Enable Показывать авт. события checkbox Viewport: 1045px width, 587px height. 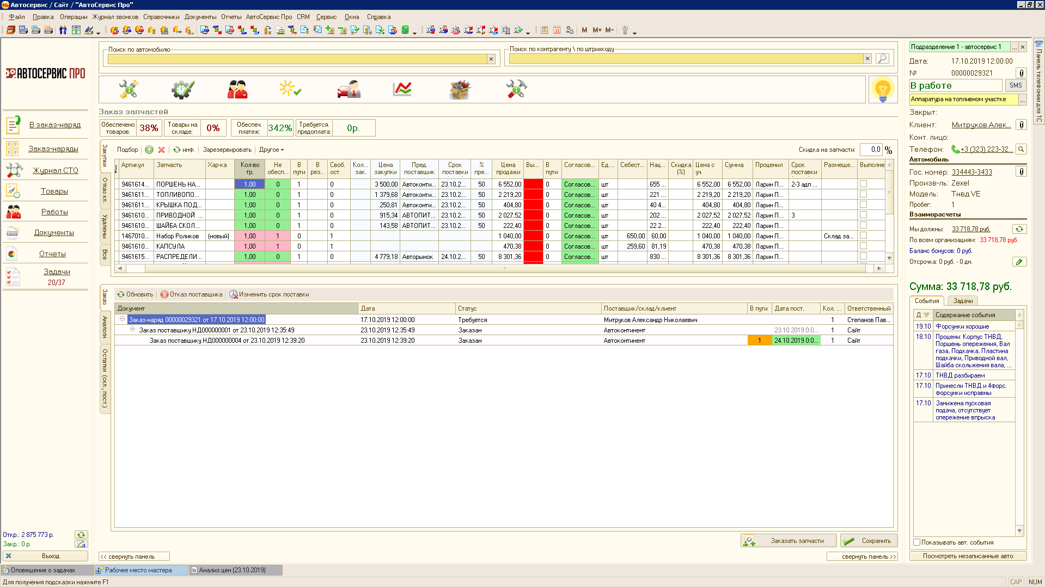pyautogui.click(x=916, y=542)
